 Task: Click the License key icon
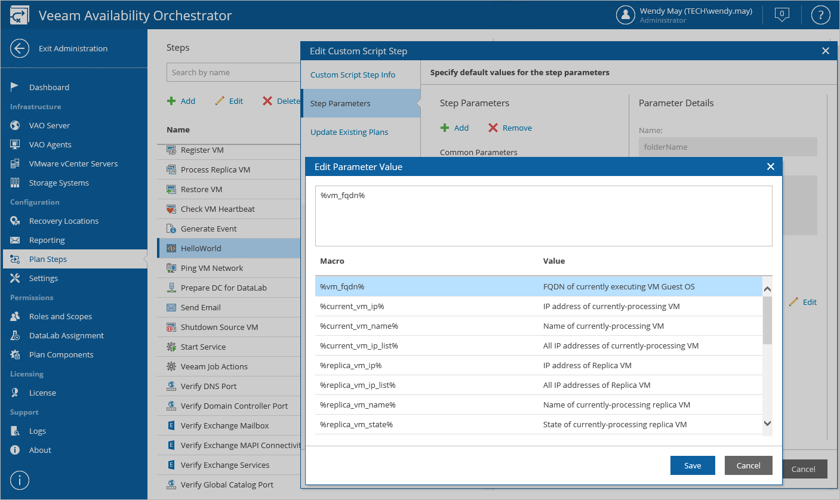coord(16,393)
